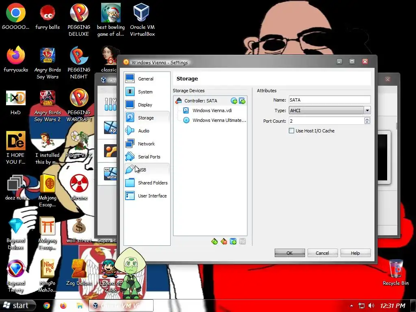Click the add new storage controller icon

pyautogui.click(x=214, y=241)
